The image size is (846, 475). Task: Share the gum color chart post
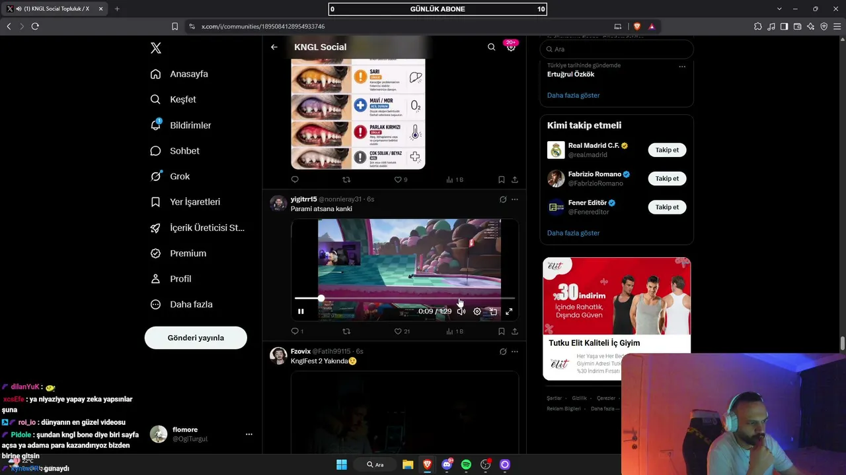click(515, 179)
